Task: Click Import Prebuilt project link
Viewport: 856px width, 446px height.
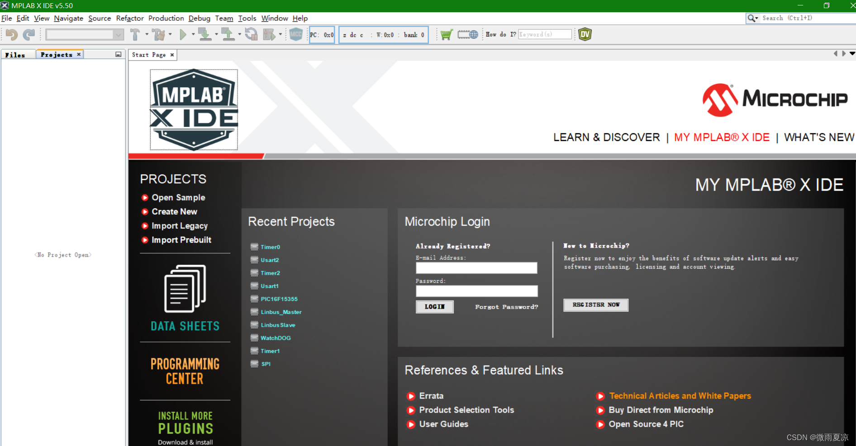Action: tap(181, 240)
